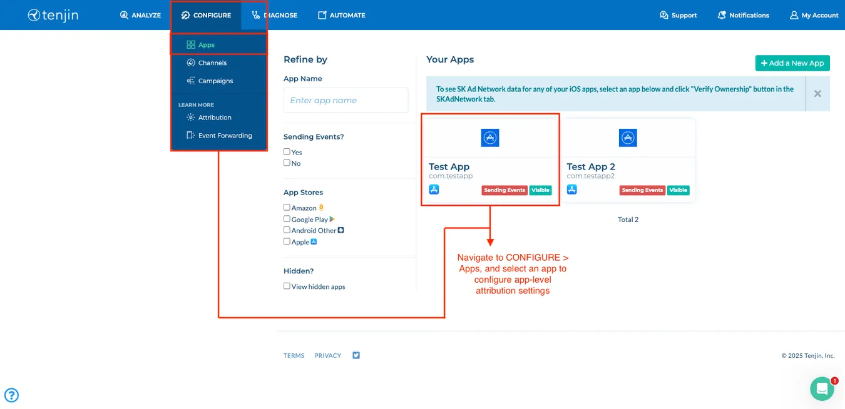This screenshot has height=409, width=845.
Task: Click the help question mark icon
Action: pyautogui.click(x=11, y=395)
